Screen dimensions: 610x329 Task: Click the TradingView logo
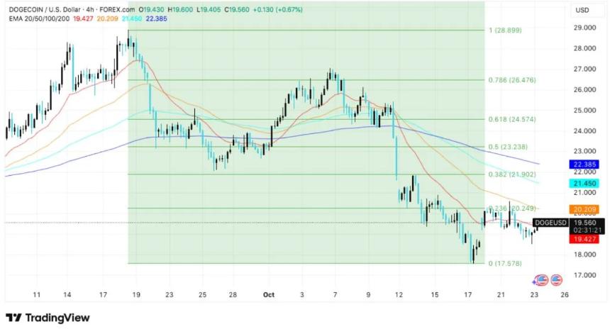(x=48, y=318)
